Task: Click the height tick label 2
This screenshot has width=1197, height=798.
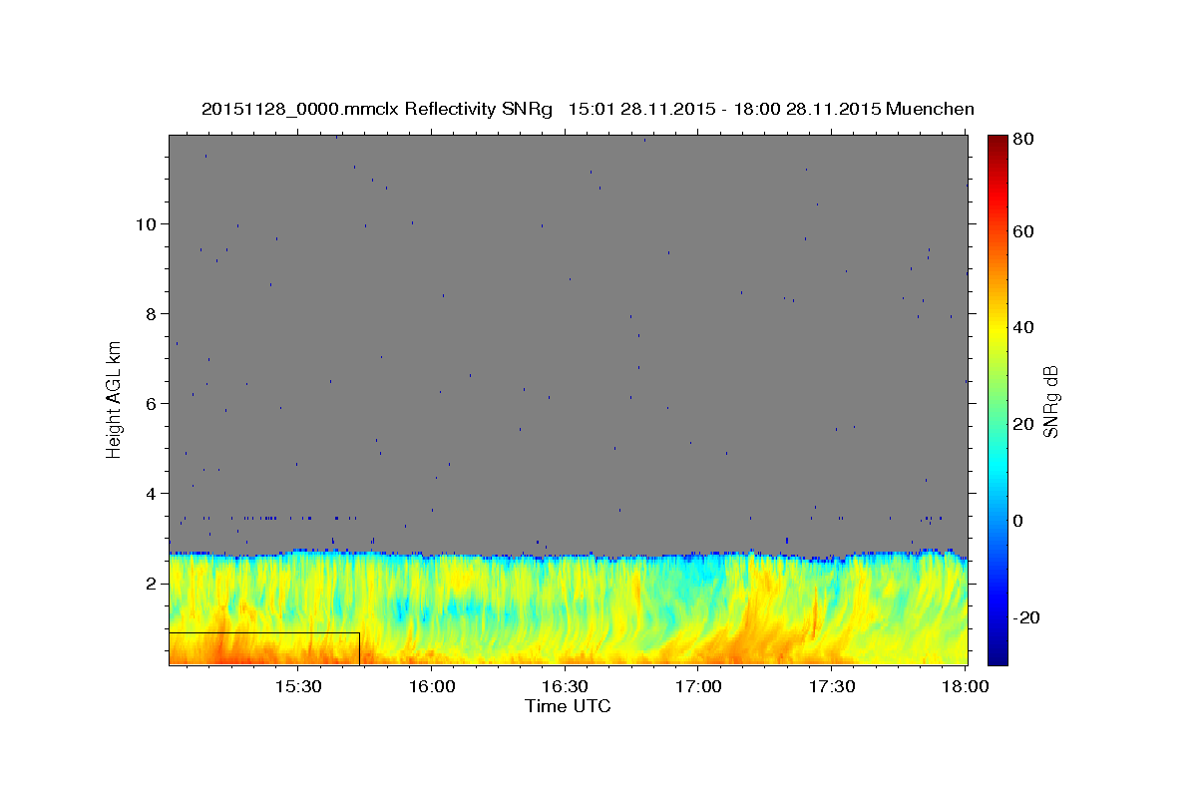Action: 152,583
